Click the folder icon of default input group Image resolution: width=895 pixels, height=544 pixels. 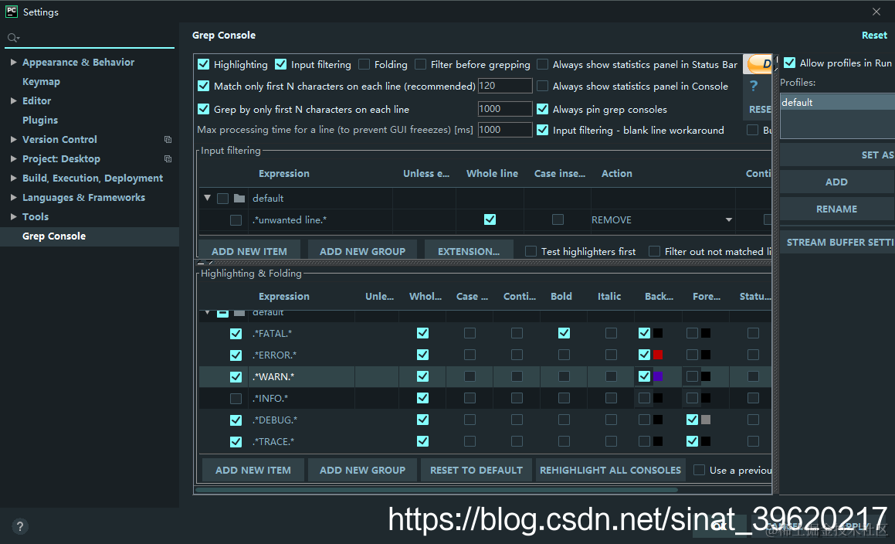[x=239, y=199]
